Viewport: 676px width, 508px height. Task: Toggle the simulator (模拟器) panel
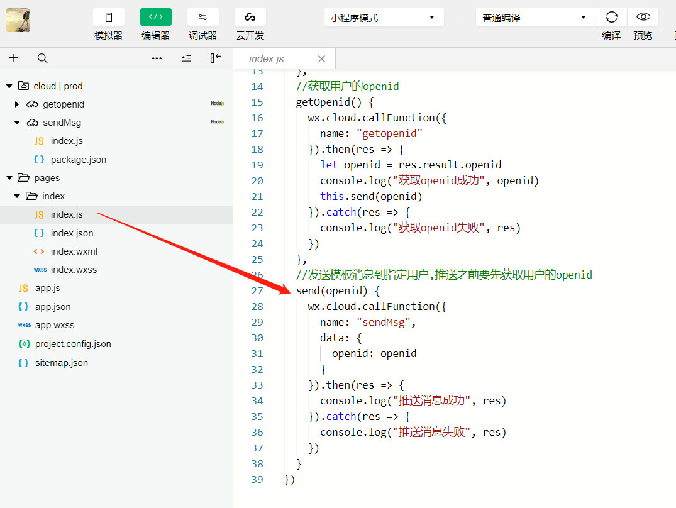click(x=109, y=17)
